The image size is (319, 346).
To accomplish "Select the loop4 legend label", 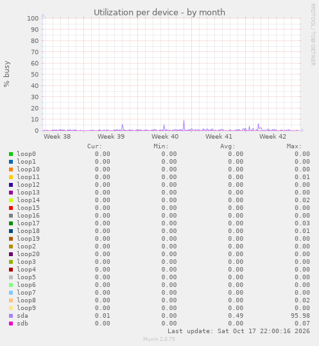I will pyautogui.click(x=26, y=270).
